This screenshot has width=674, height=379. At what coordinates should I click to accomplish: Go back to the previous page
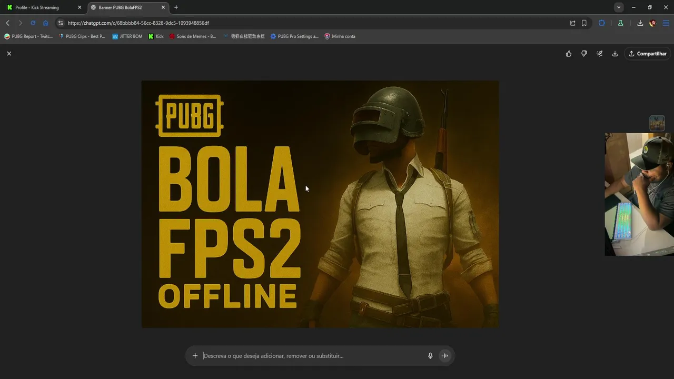pyautogui.click(x=7, y=23)
